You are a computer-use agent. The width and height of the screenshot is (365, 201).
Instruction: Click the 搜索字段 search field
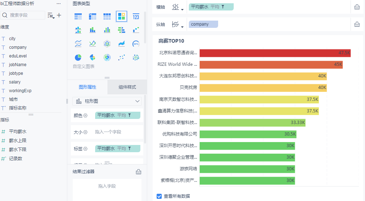coord(23,15)
